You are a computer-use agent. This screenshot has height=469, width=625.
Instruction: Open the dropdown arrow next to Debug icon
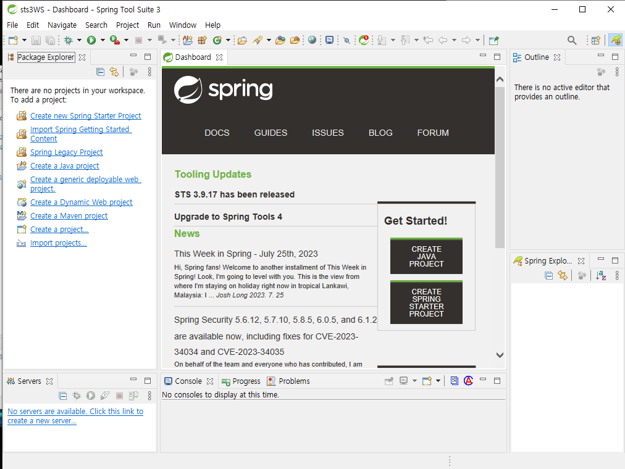pyautogui.click(x=79, y=40)
